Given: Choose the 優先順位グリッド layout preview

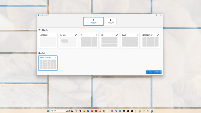Looking at the screenshot, I should [150, 42].
